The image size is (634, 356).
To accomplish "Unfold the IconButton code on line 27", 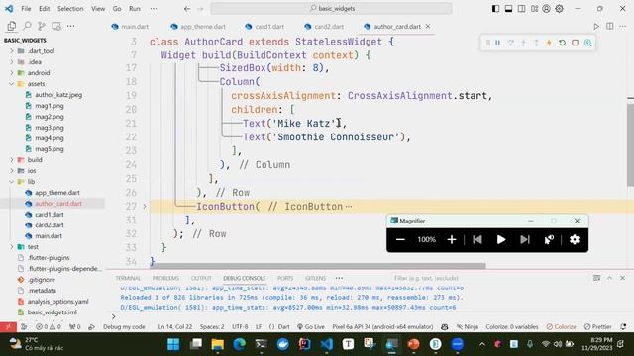I will pyautogui.click(x=145, y=207).
